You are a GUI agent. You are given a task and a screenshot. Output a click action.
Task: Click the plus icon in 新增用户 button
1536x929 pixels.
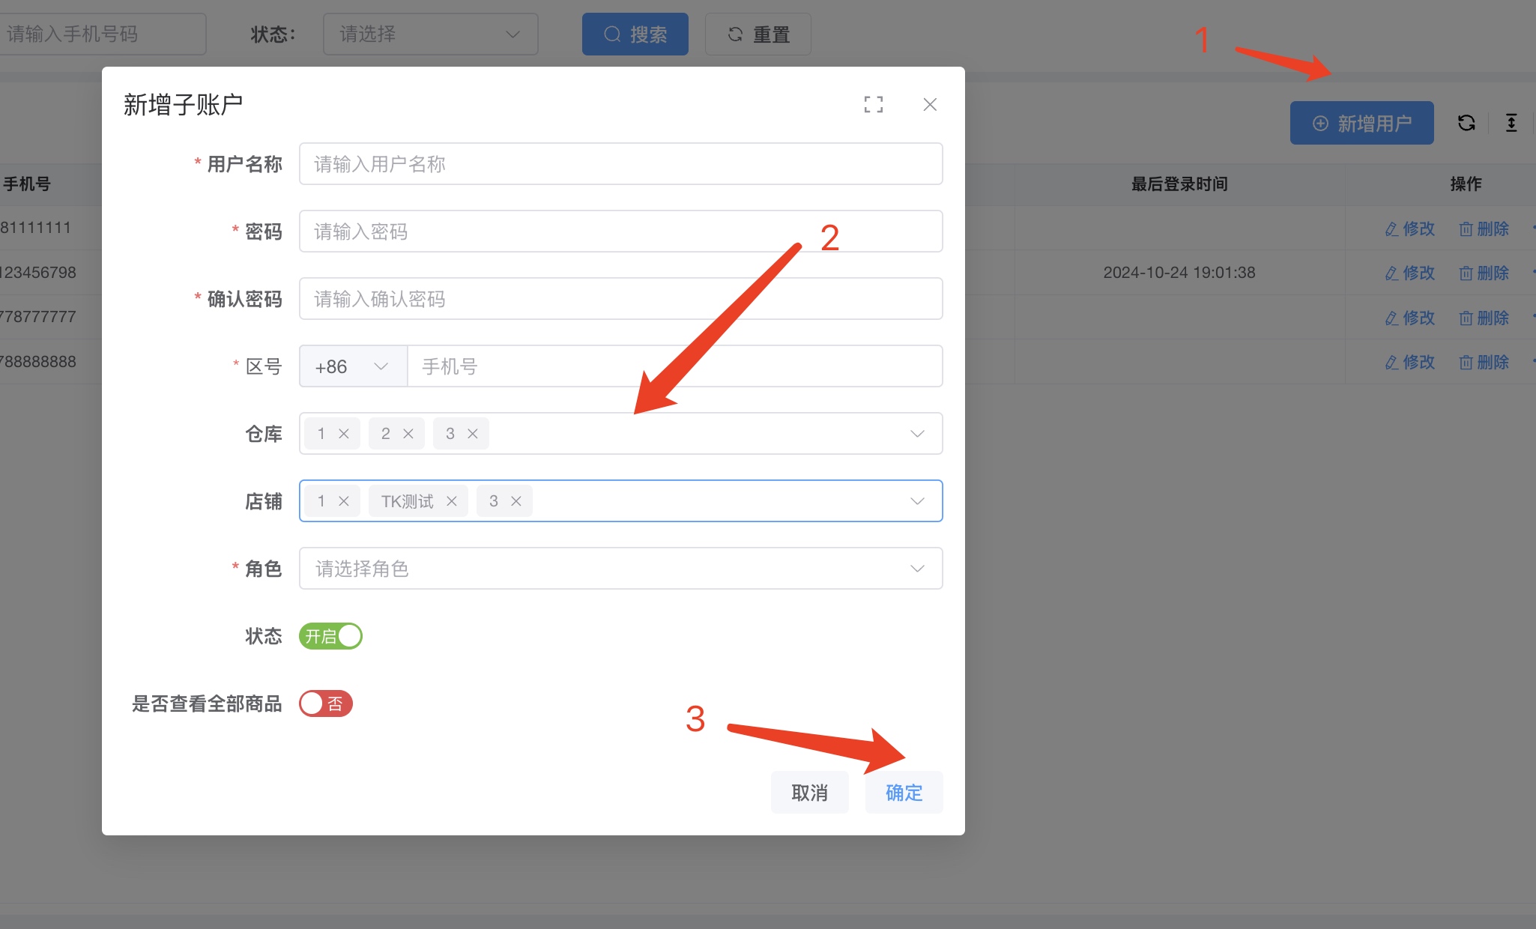pos(1320,124)
